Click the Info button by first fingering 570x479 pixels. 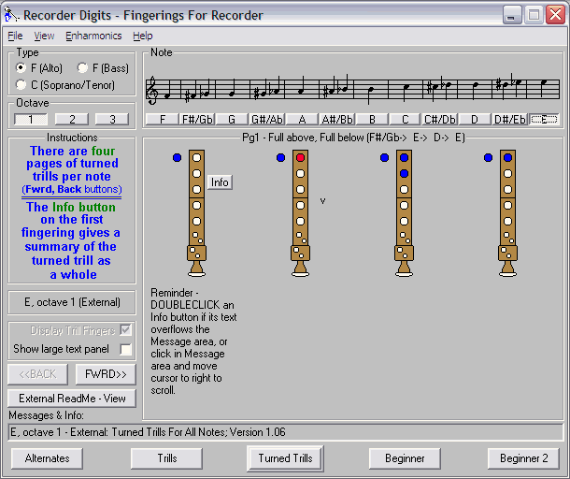click(x=220, y=182)
